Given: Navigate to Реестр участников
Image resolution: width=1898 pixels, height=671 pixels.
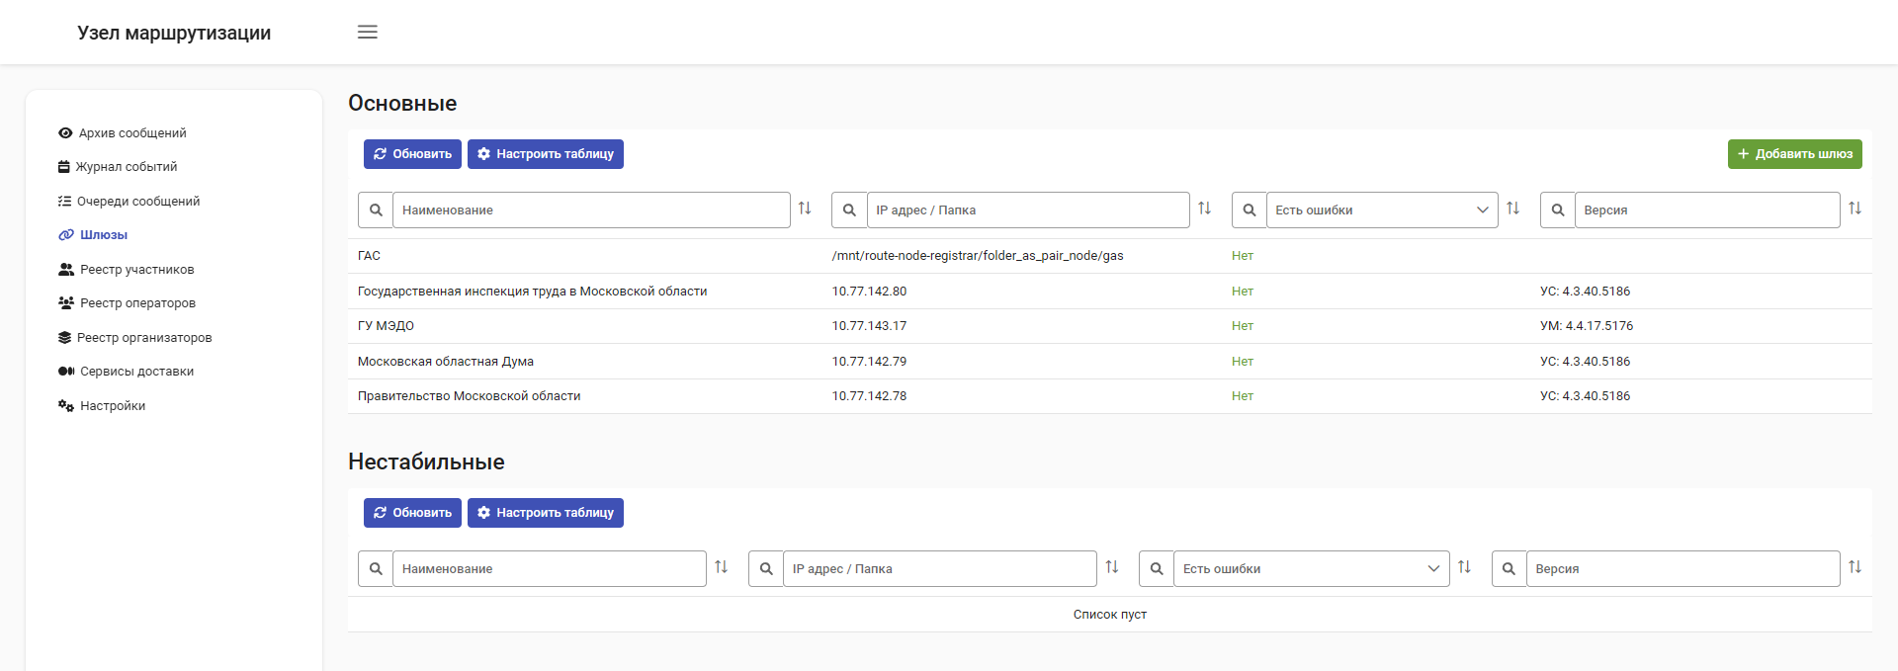Looking at the screenshot, I should click(136, 270).
